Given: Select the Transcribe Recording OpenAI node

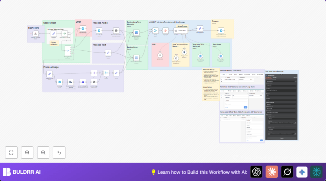Looking at the screenshot, I should pyautogui.click(x=116, y=31).
